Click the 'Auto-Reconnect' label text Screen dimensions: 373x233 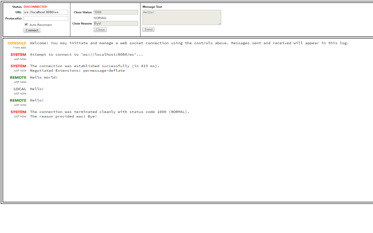click(x=41, y=25)
